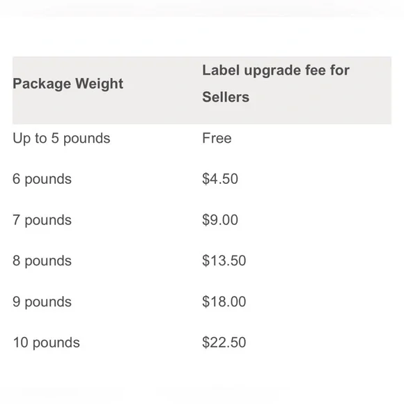Click the word Sellers in the header
The width and height of the screenshot is (404, 404).
pyautogui.click(x=226, y=97)
